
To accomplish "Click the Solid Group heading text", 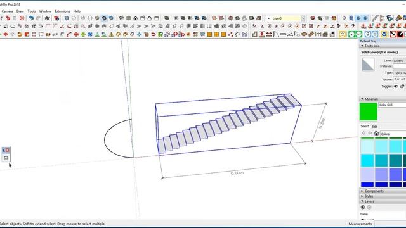I will (379, 52).
